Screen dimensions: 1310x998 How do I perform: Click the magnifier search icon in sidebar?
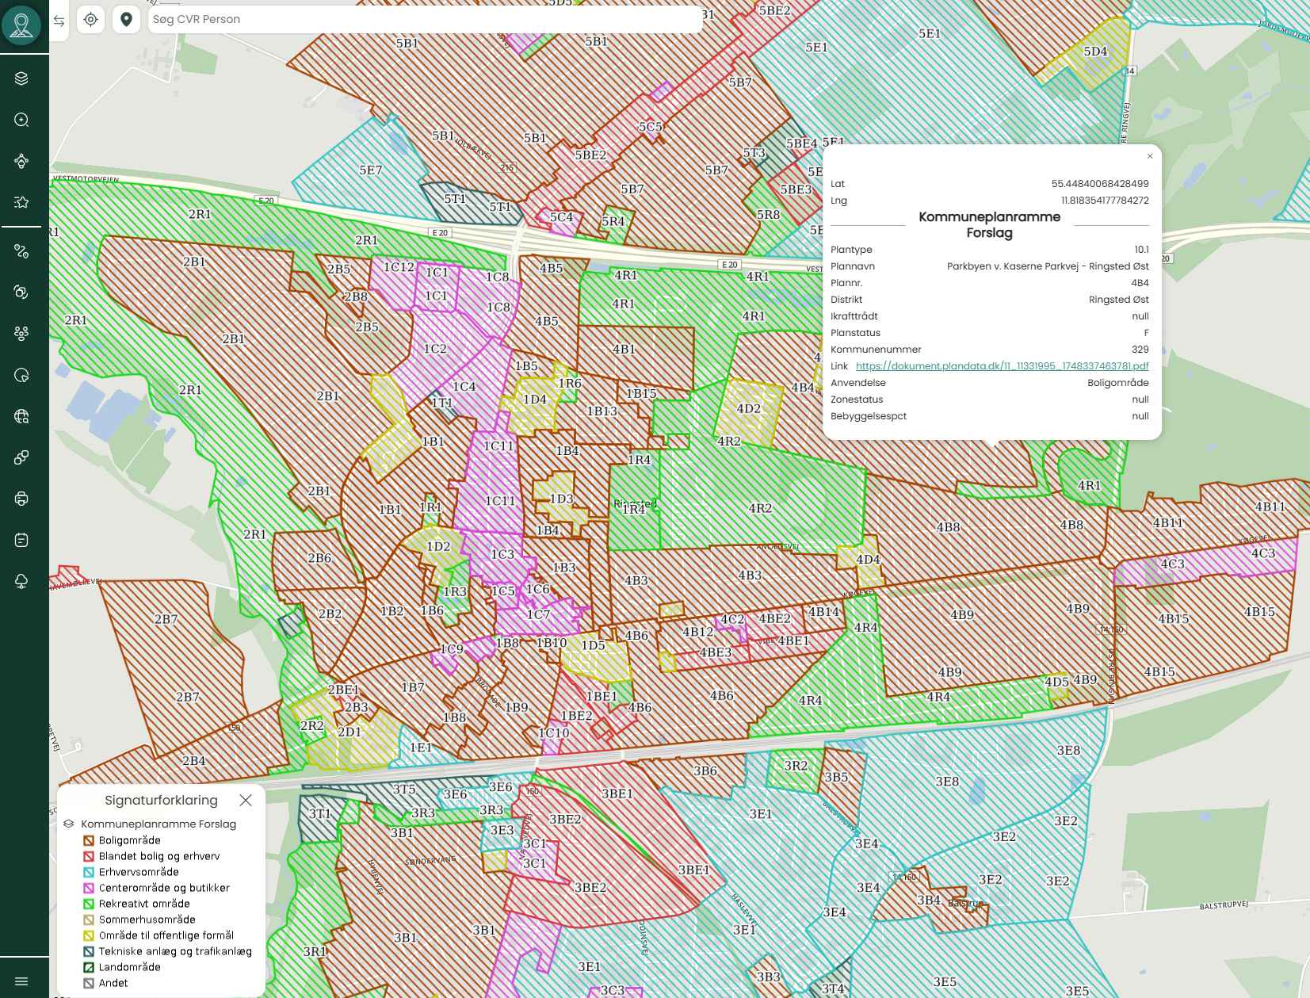pyautogui.click(x=21, y=120)
